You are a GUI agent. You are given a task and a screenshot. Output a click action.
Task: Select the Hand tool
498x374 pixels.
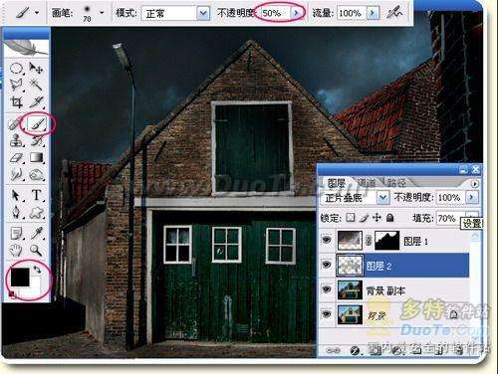click(16, 251)
